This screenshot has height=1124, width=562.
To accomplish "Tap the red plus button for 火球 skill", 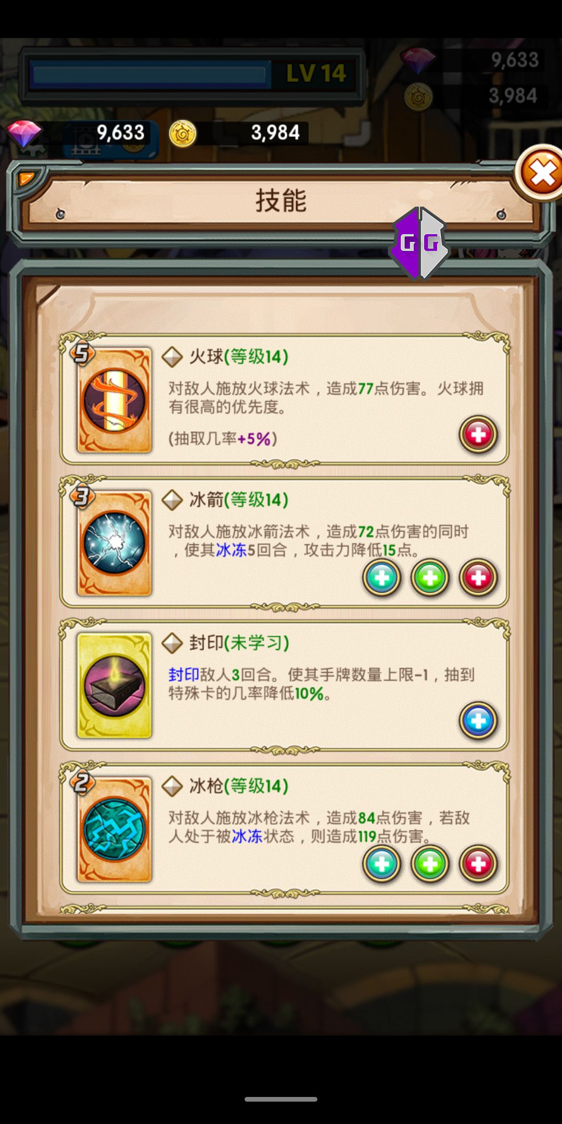I will (478, 434).
